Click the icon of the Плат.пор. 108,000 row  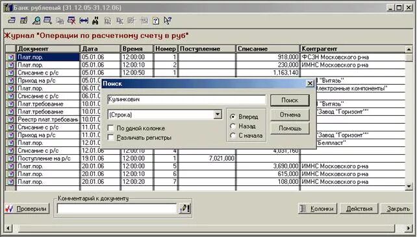click(10, 182)
